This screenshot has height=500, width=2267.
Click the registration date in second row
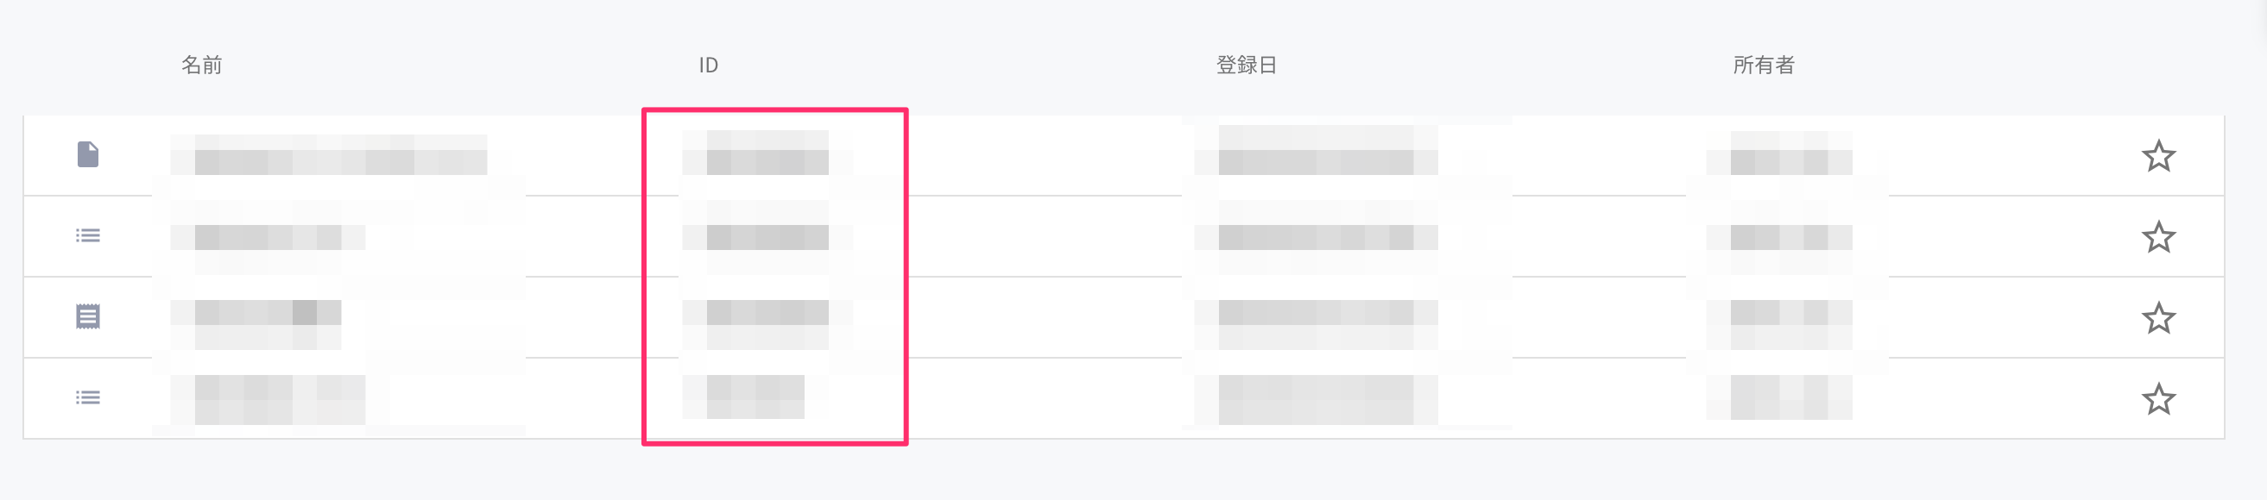pyautogui.click(x=1316, y=236)
